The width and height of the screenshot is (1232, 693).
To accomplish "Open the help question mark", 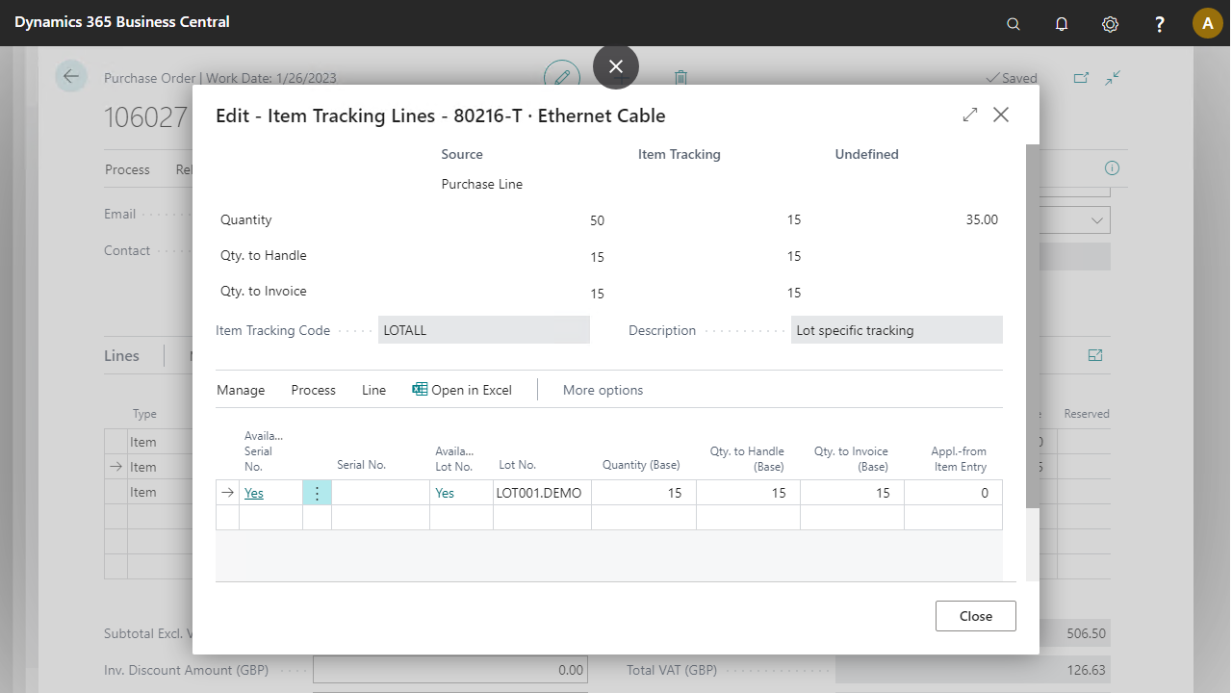I will click(1160, 24).
